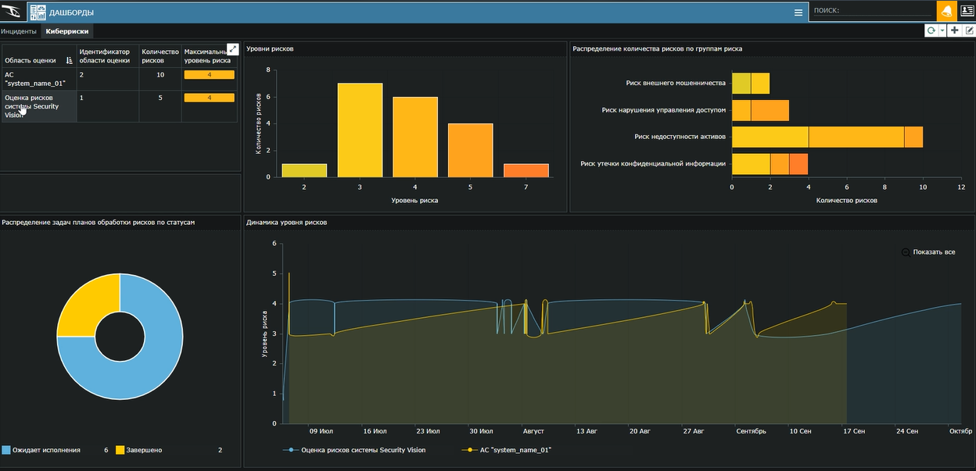Open the hamburger menu in header
The height and width of the screenshot is (471, 976).
click(x=798, y=12)
